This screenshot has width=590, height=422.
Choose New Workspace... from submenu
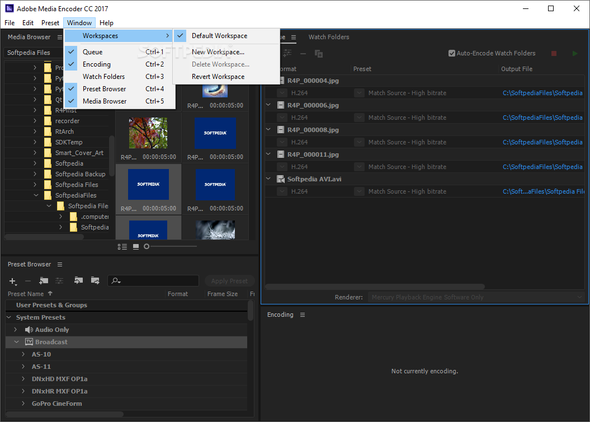coord(226,52)
